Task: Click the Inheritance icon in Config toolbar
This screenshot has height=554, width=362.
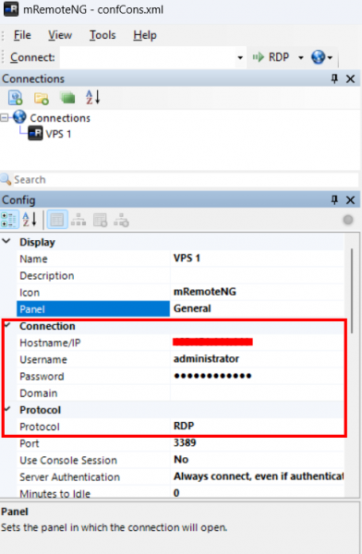Action: tap(78, 220)
